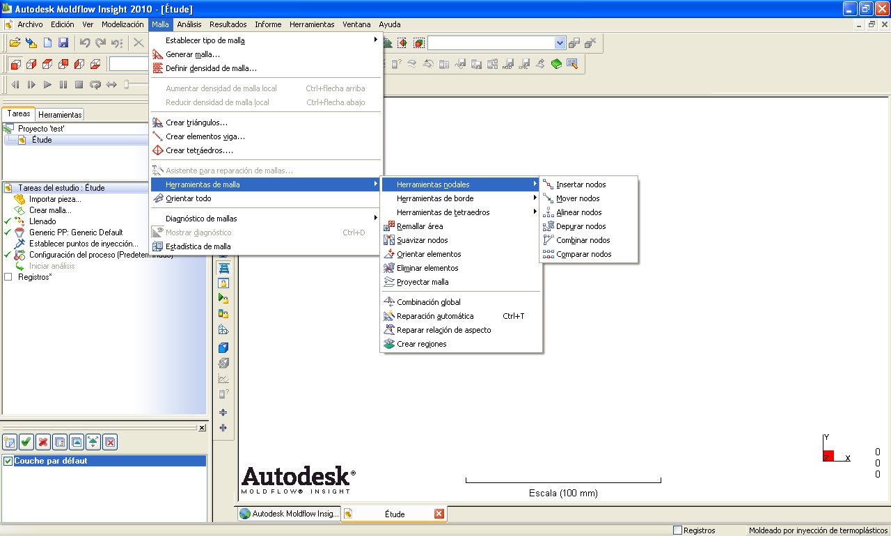Image resolution: width=891 pixels, height=536 pixels.
Task: Click the import file toolbar icon
Action: tap(31, 43)
